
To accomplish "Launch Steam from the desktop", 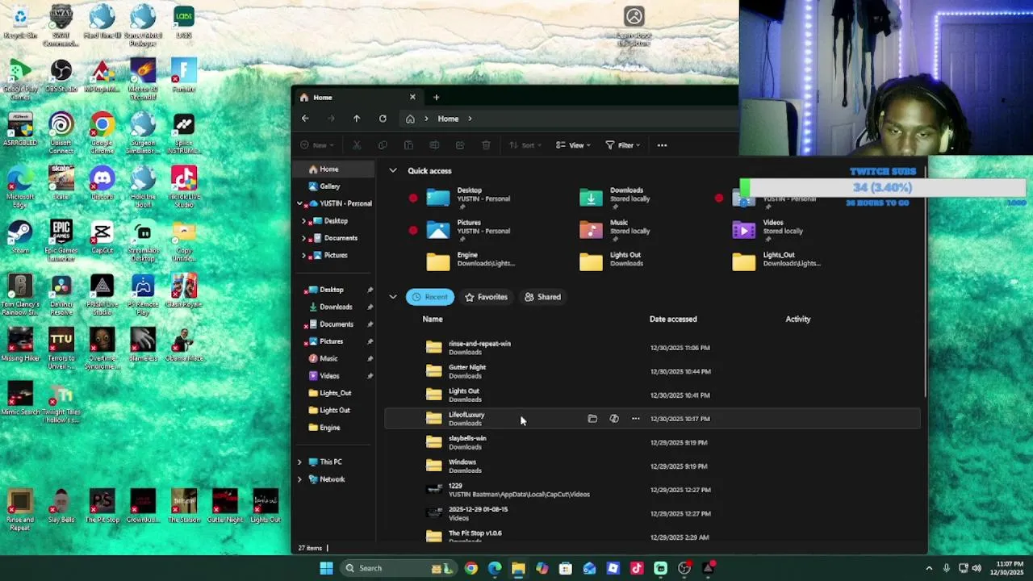I will coord(20,237).
